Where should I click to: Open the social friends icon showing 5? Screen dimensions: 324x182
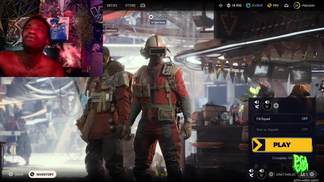pos(304,174)
